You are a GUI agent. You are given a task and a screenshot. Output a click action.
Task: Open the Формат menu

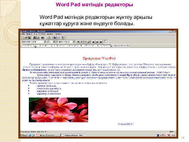tap(50, 34)
